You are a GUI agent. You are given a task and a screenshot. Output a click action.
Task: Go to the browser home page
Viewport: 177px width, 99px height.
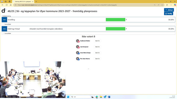point(11,5)
